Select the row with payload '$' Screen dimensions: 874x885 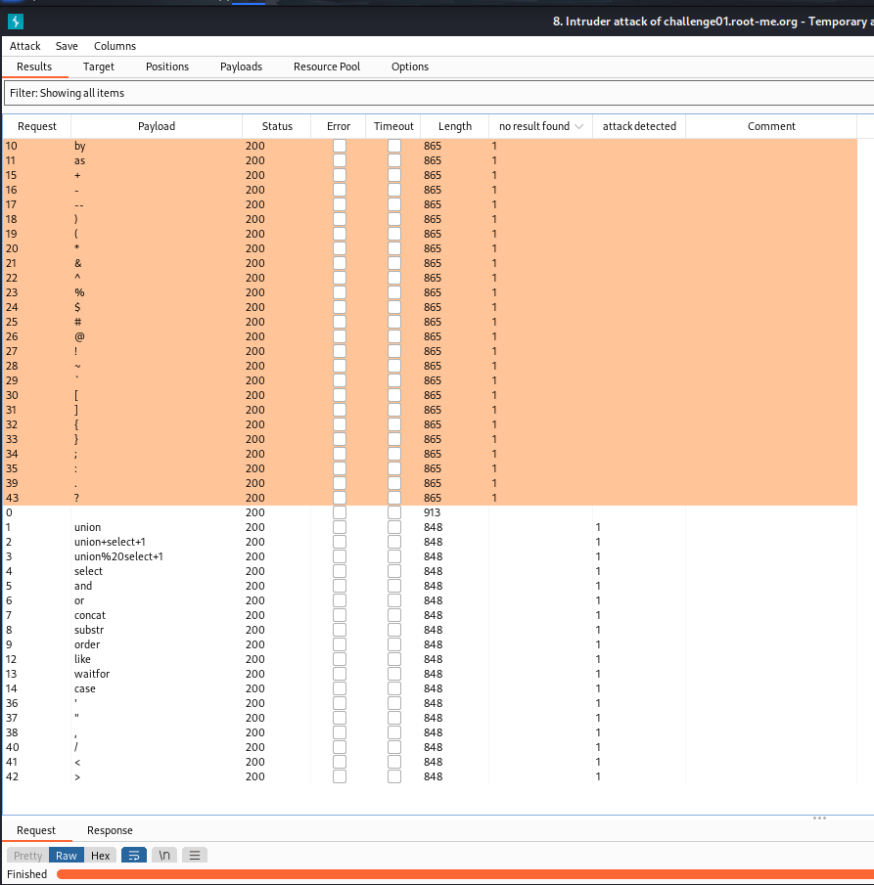coord(430,307)
